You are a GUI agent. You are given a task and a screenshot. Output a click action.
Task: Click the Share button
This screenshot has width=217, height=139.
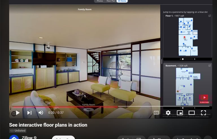point(159,137)
